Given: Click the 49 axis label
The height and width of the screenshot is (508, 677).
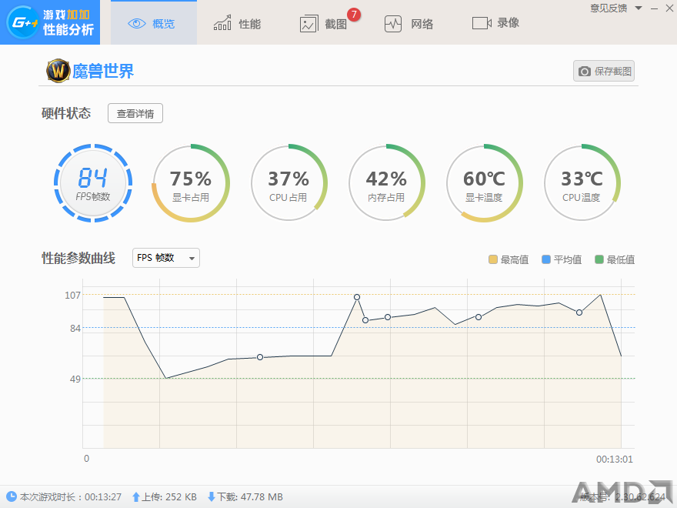Looking at the screenshot, I should [x=75, y=379].
